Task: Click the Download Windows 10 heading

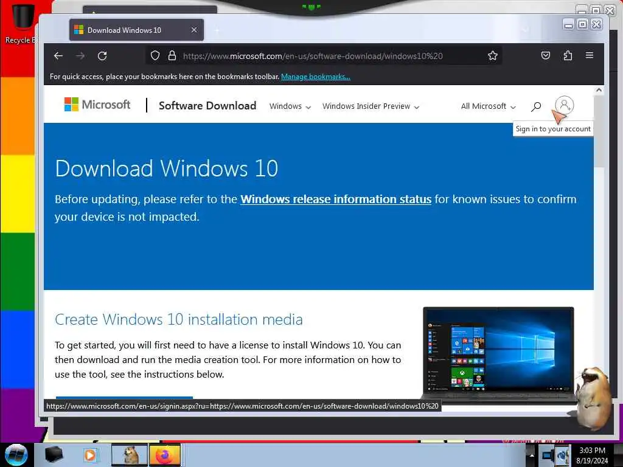Action: pyautogui.click(x=167, y=168)
